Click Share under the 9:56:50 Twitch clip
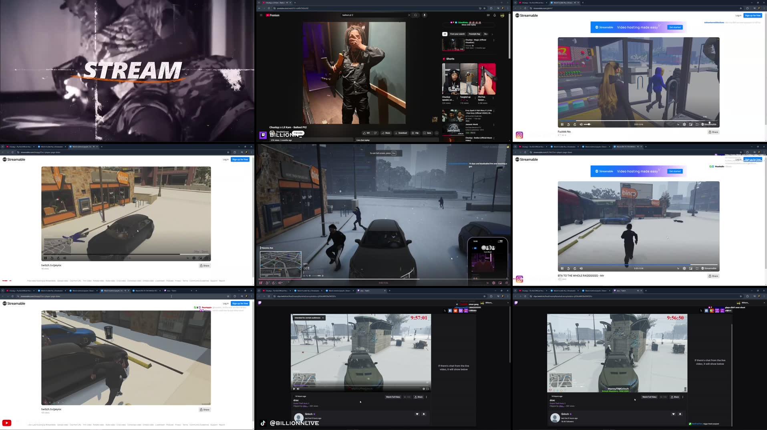 click(675, 397)
